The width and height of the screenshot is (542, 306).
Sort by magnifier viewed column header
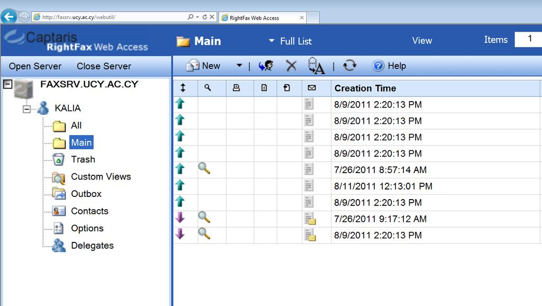pyautogui.click(x=207, y=88)
